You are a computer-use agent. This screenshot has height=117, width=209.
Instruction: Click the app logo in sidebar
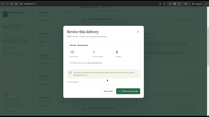(5, 14)
